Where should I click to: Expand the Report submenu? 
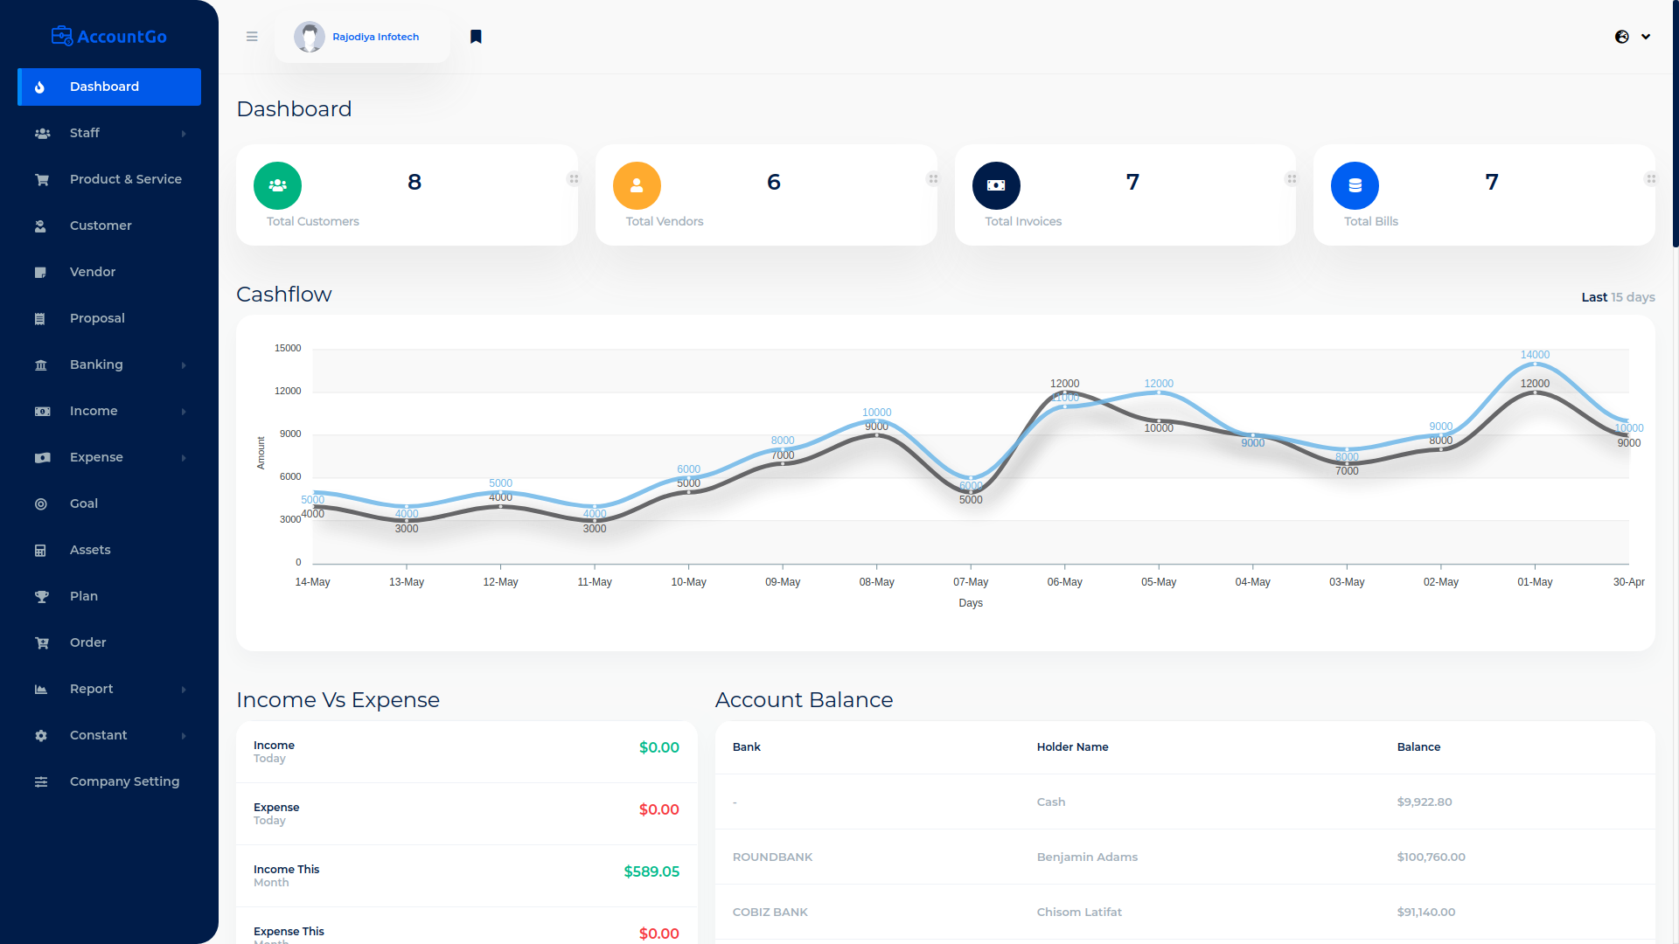coord(184,690)
